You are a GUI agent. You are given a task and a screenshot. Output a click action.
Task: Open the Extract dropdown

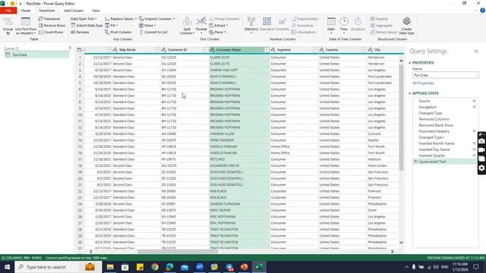coord(219,25)
